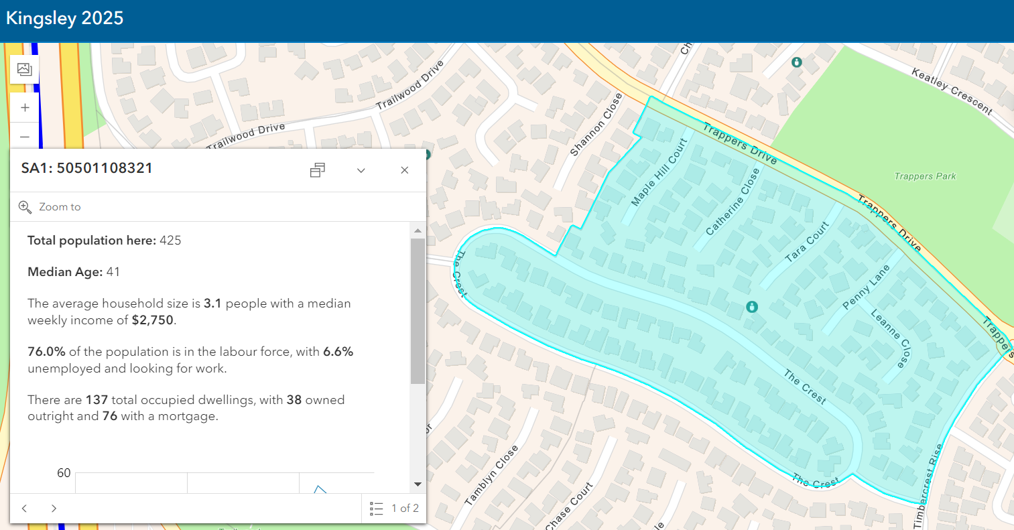Go to next feature in popup
The height and width of the screenshot is (530, 1014).
[54, 509]
